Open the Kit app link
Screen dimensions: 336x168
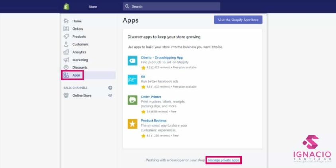click(x=143, y=76)
